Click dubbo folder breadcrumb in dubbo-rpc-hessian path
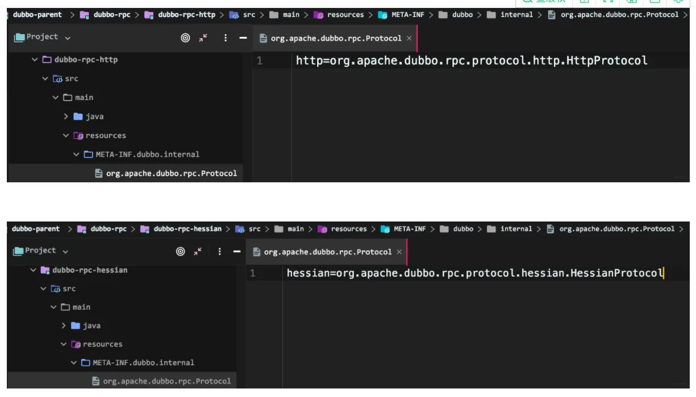Screen dimensions: 696x397 click(x=457, y=229)
